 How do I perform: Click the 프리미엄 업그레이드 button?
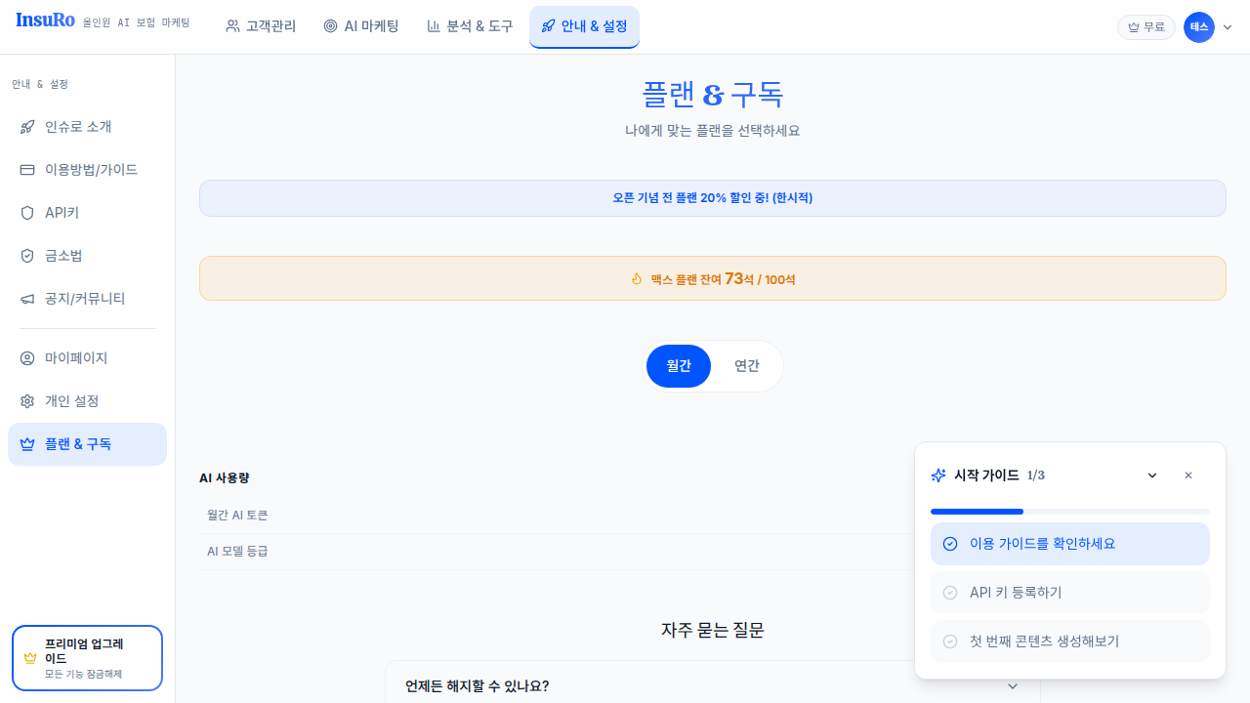pyautogui.click(x=87, y=658)
